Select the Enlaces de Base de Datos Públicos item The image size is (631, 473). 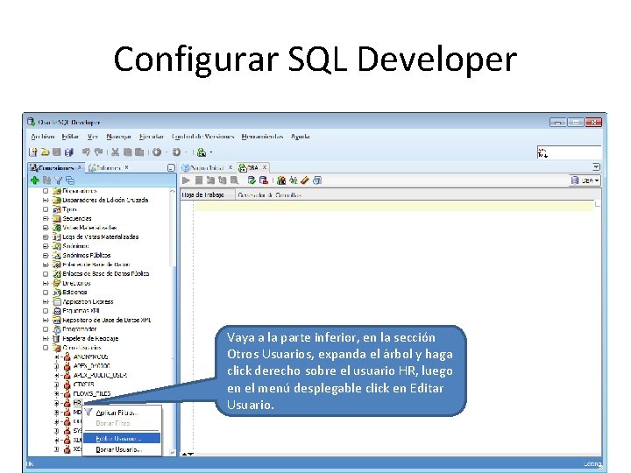pos(106,274)
